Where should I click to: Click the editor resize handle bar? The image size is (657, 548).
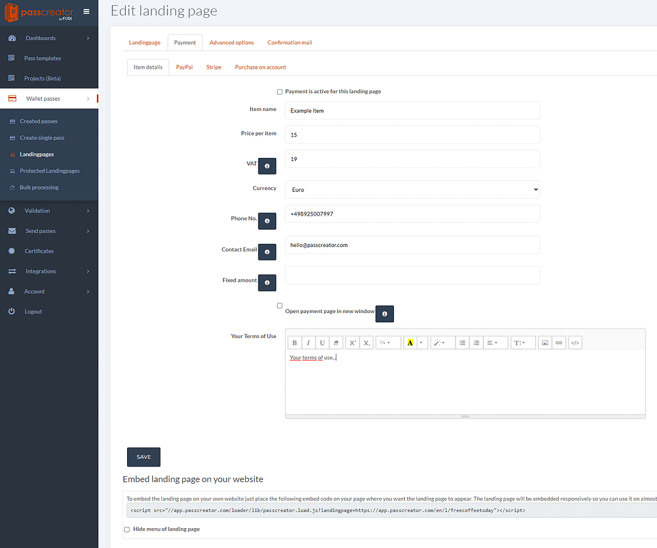[465, 416]
